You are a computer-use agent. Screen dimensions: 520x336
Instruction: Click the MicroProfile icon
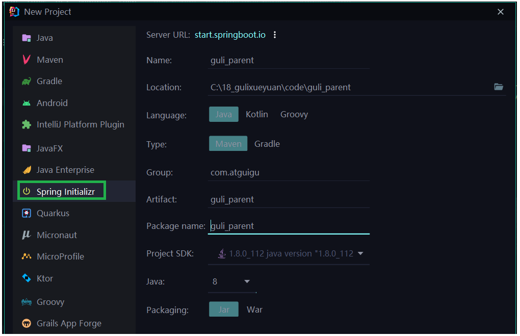click(x=27, y=256)
